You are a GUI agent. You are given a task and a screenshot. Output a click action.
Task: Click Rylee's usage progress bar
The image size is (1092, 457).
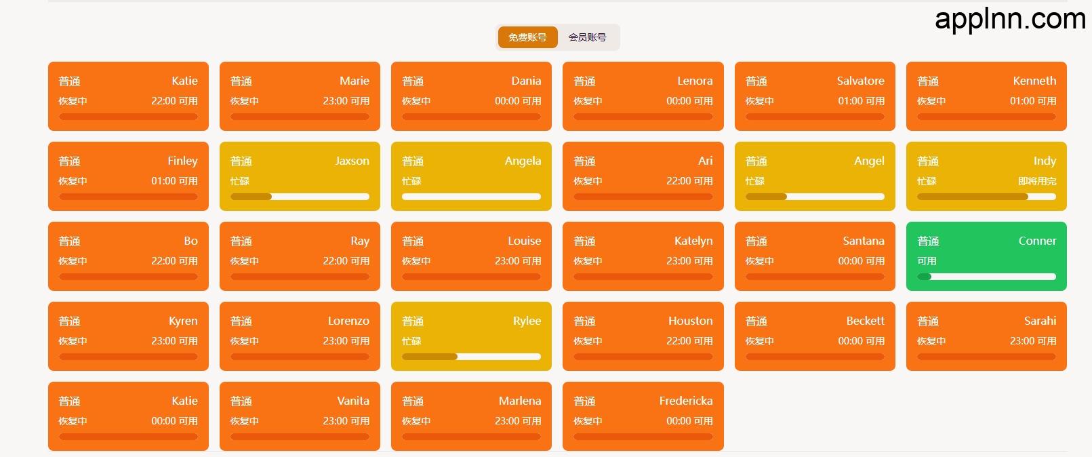pos(471,357)
